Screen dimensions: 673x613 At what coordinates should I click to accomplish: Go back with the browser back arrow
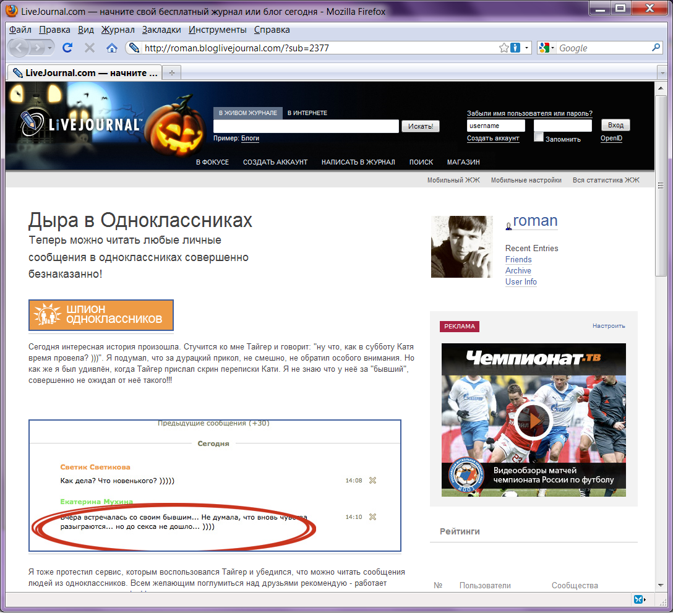coord(19,48)
